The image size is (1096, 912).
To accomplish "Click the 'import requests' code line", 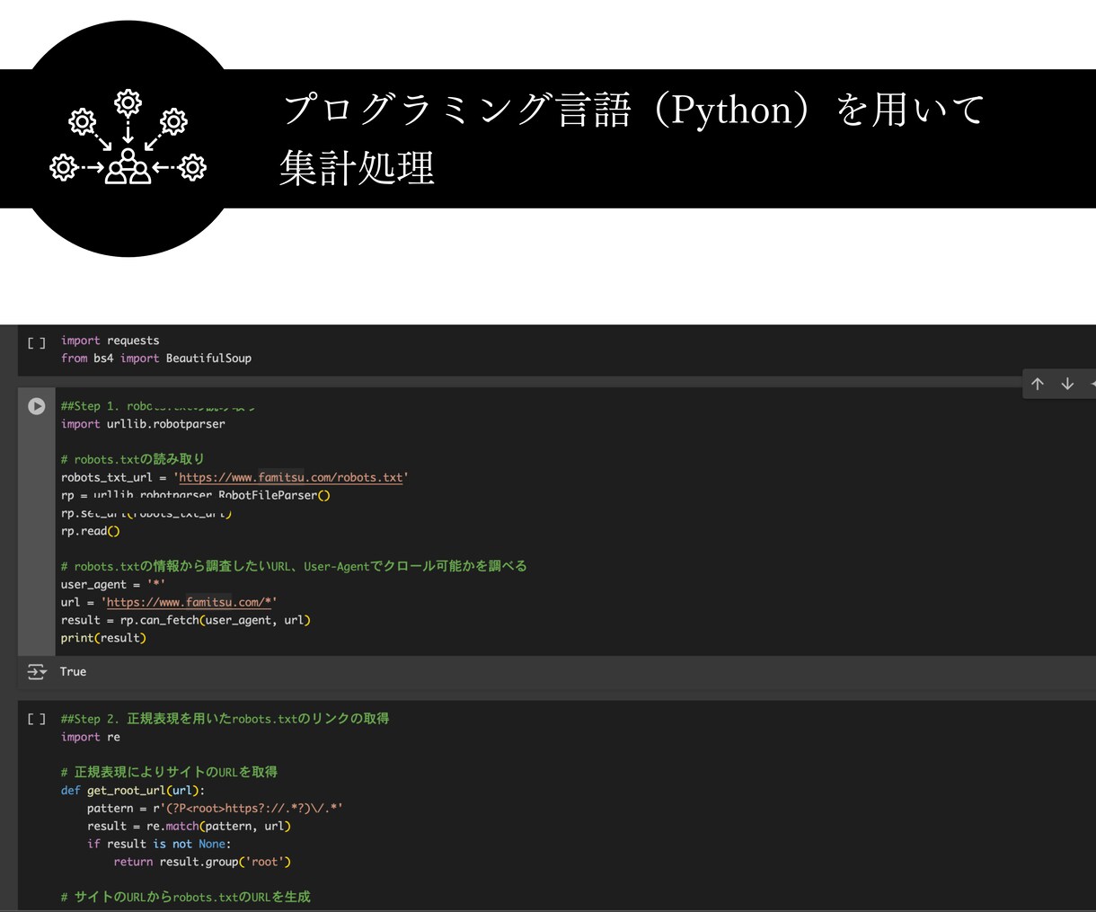I will click(110, 341).
